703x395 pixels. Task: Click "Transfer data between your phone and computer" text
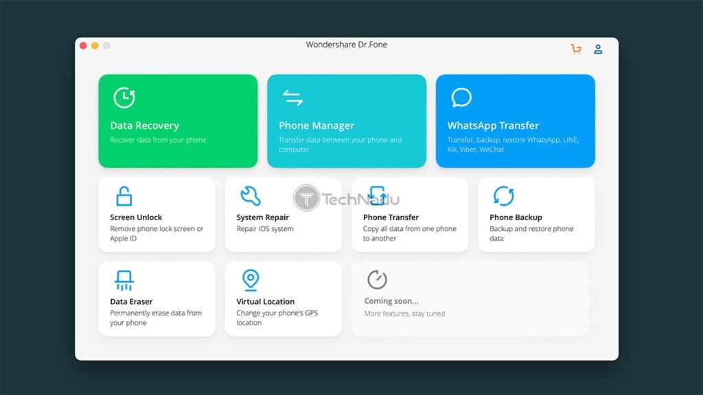[340, 145]
